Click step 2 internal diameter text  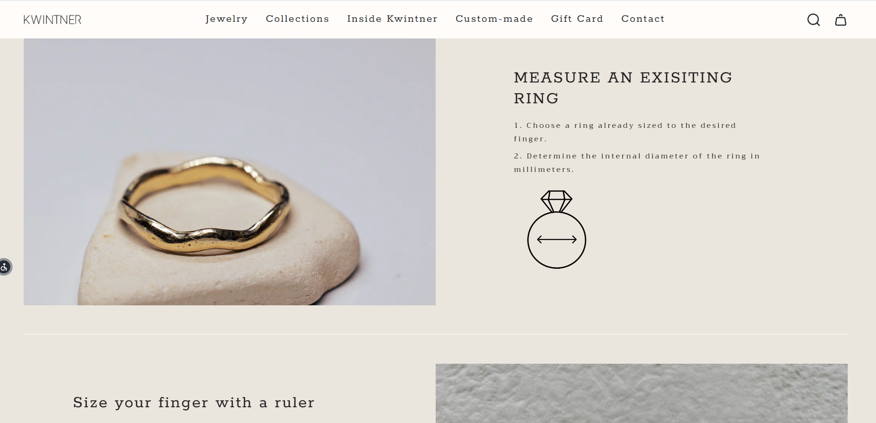pyautogui.click(x=637, y=163)
